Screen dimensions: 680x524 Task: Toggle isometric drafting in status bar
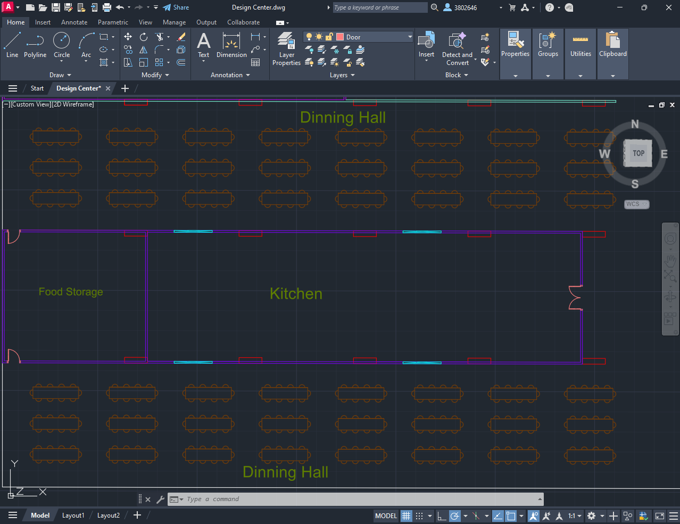[476, 515]
